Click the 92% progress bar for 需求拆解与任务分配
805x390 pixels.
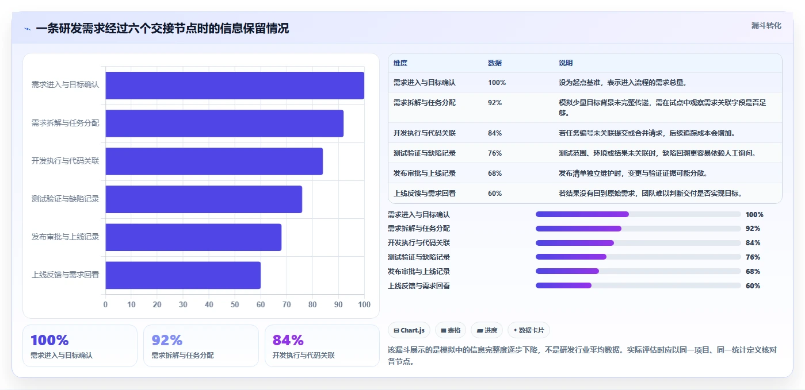coord(638,229)
